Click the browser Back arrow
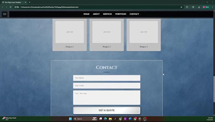 click(x=3, y=7)
